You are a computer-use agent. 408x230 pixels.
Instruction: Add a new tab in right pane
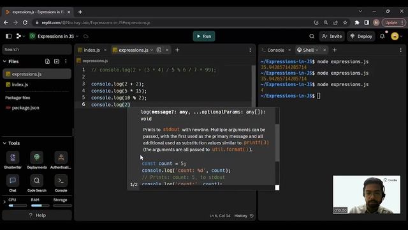tap(335, 50)
